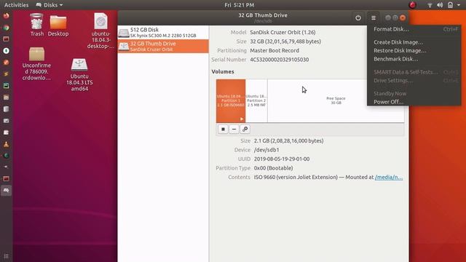Click the Volumes section heading
Image resolution: width=466 pixels, height=262 pixels.
pos(223,71)
